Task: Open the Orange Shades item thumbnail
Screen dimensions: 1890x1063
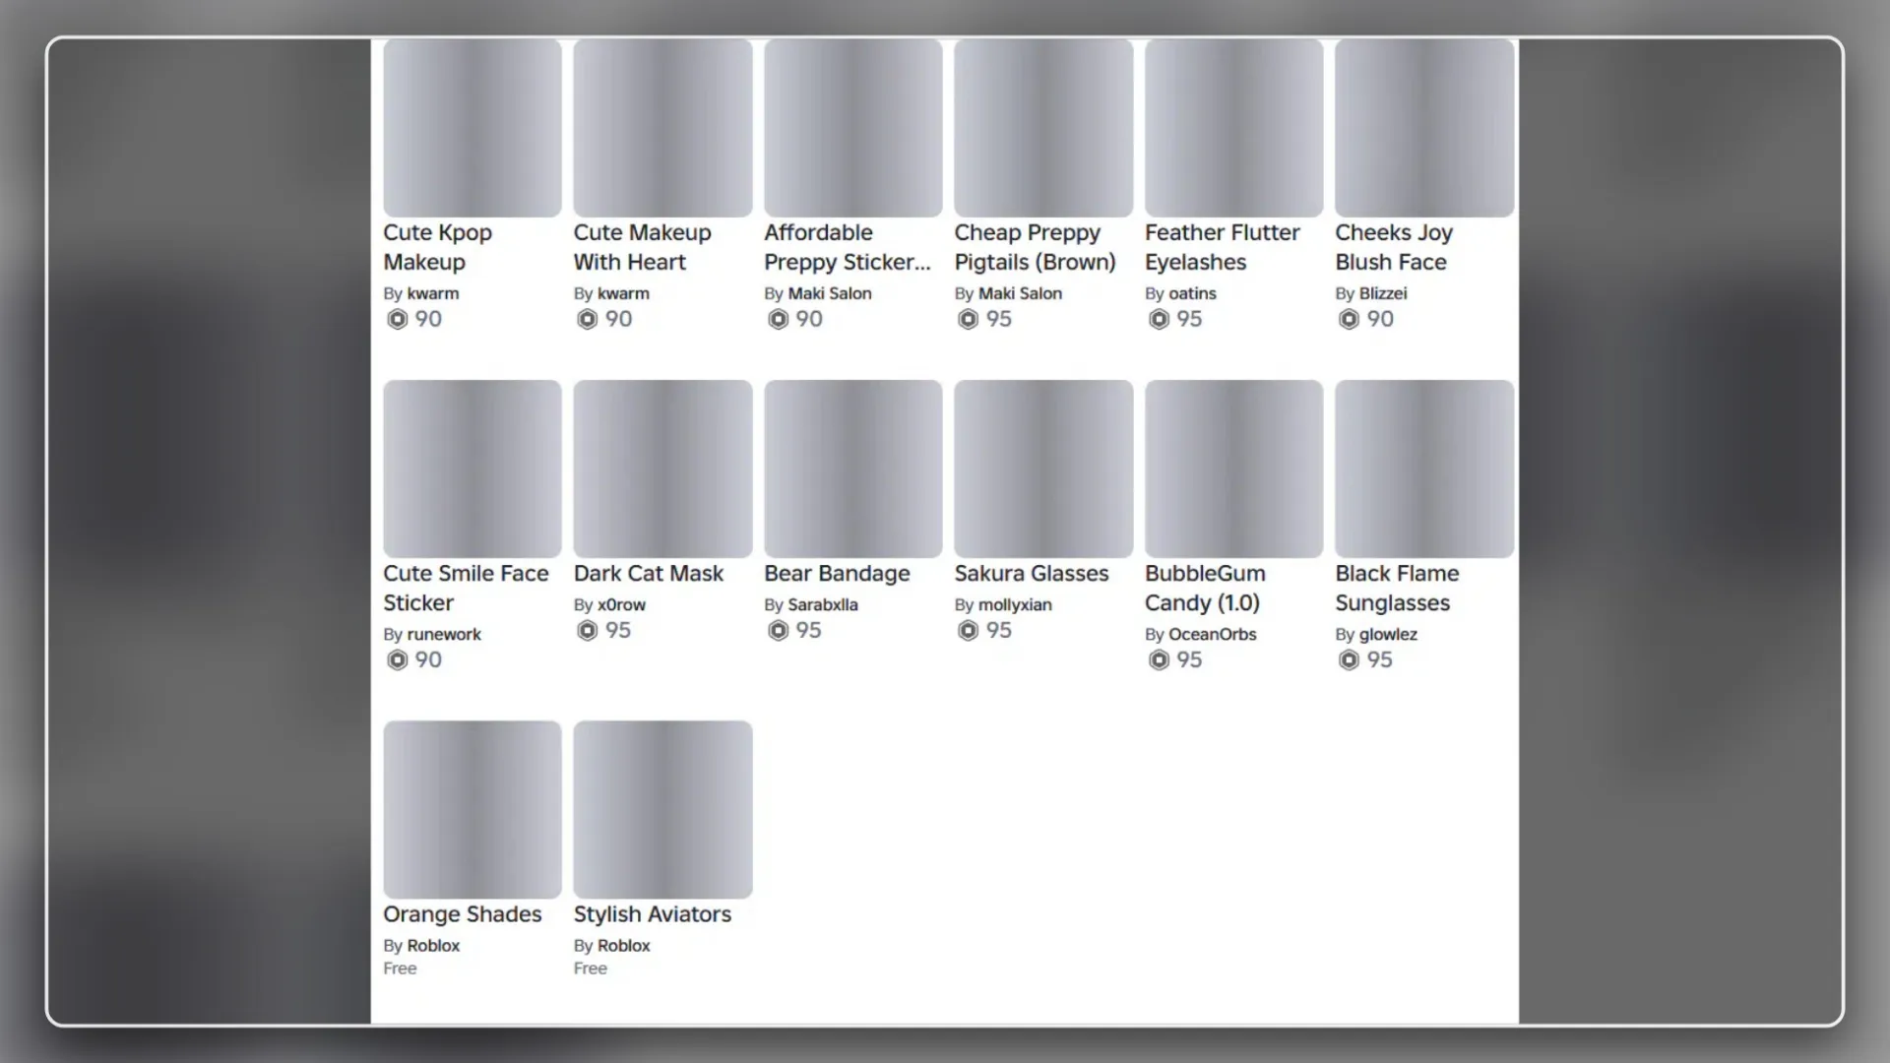Action: coord(472,809)
